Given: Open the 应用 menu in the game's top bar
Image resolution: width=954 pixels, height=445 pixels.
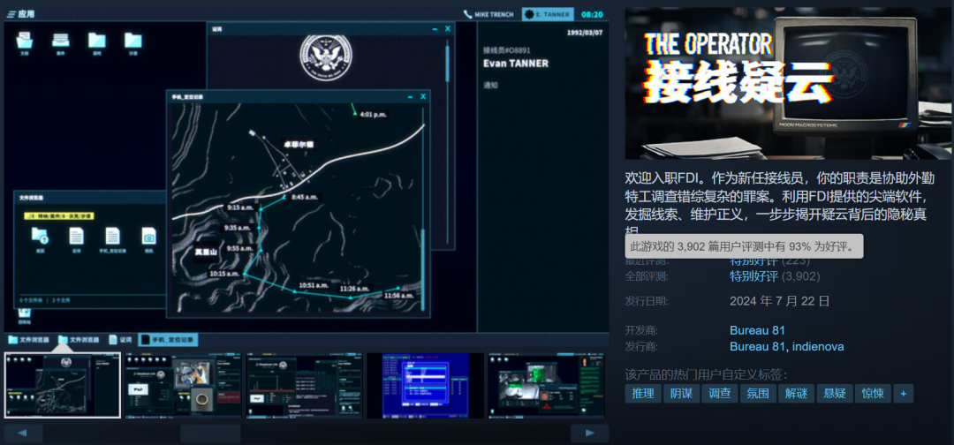Looking at the screenshot, I should (x=20, y=14).
